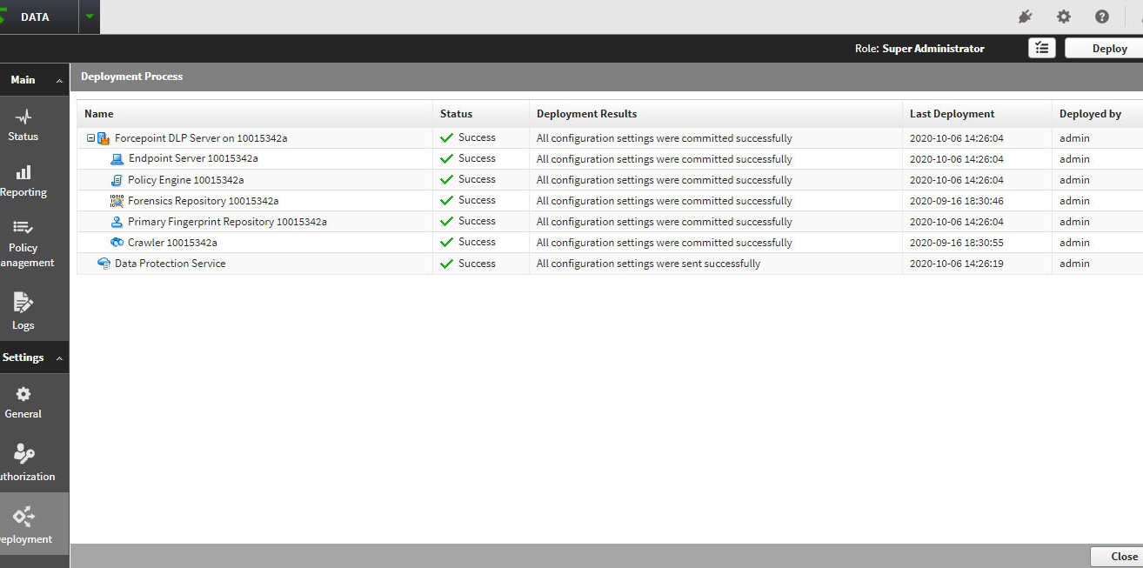The height and width of the screenshot is (568, 1143).
Task: Select the Deployment sidebar item
Action: [x=23, y=525]
